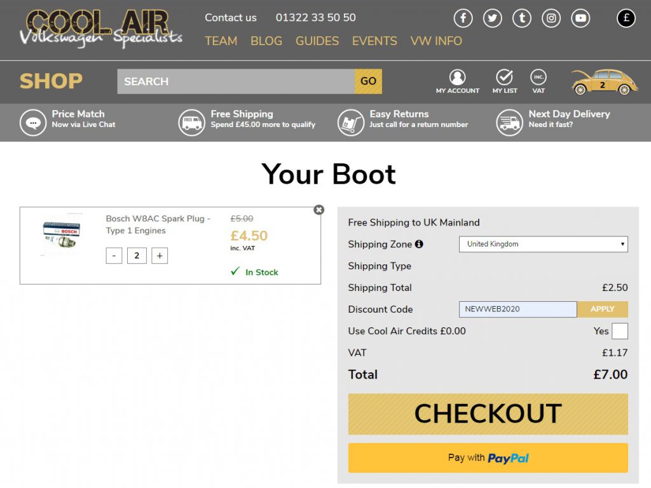Apply the discount code
The image size is (651, 488).
coord(603,309)
